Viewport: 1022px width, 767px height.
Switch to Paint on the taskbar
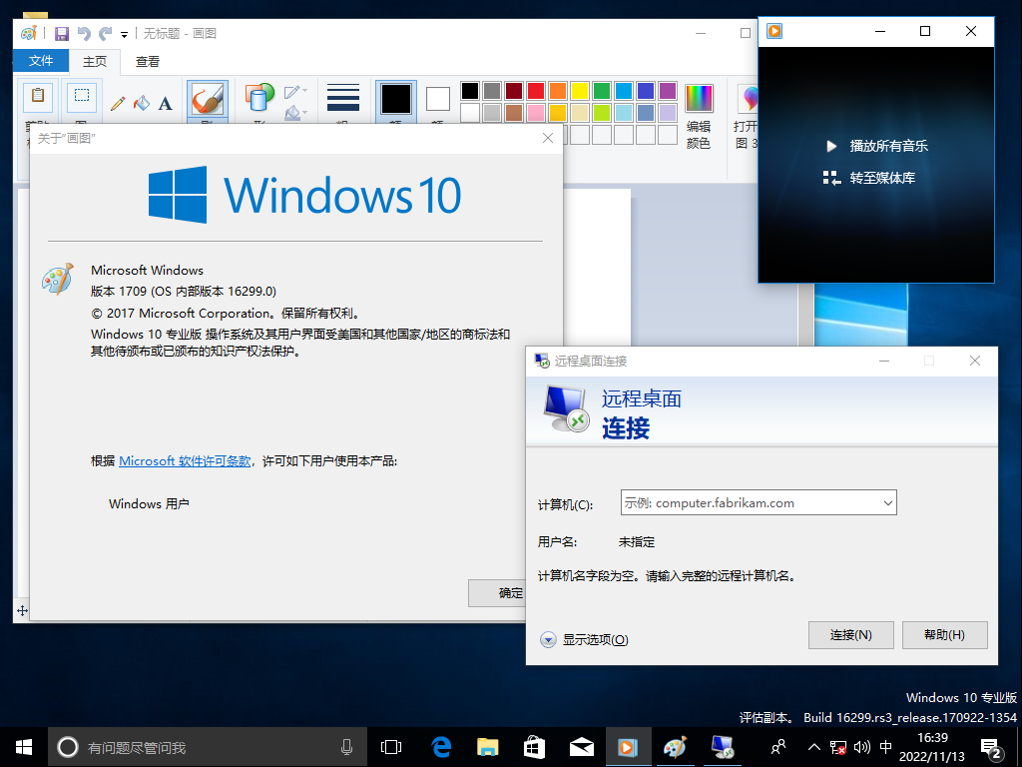(x=676, y=747)
